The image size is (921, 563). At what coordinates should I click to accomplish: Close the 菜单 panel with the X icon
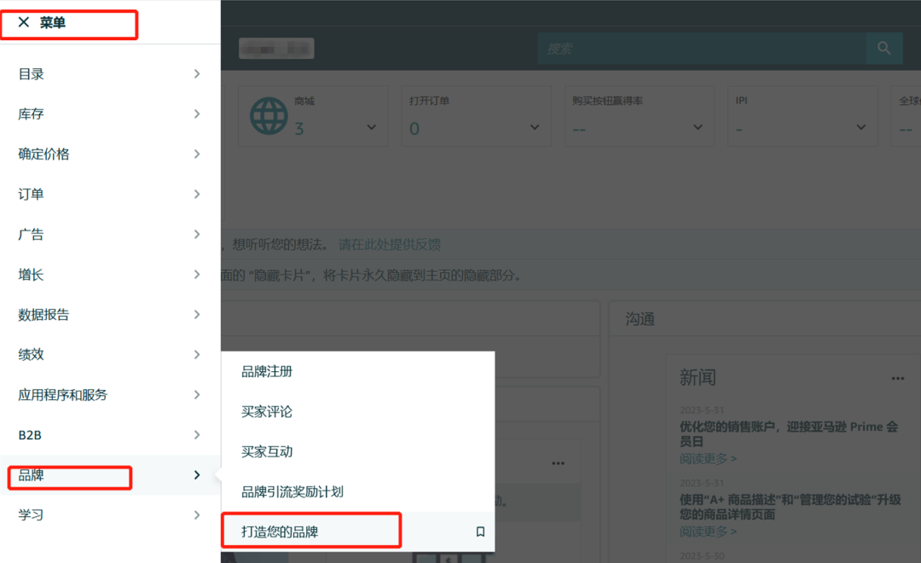(24, 23)
